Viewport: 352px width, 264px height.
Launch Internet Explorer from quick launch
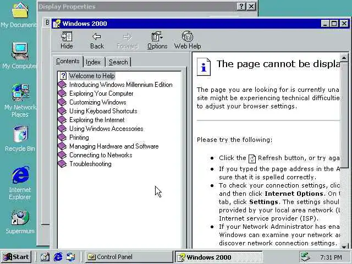58,257
